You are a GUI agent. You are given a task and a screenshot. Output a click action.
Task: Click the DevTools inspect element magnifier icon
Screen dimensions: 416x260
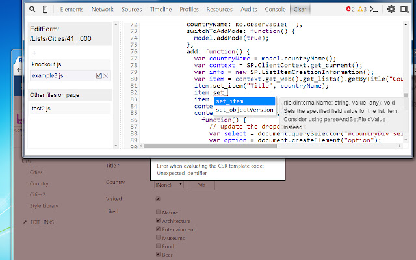pos(31,10)
